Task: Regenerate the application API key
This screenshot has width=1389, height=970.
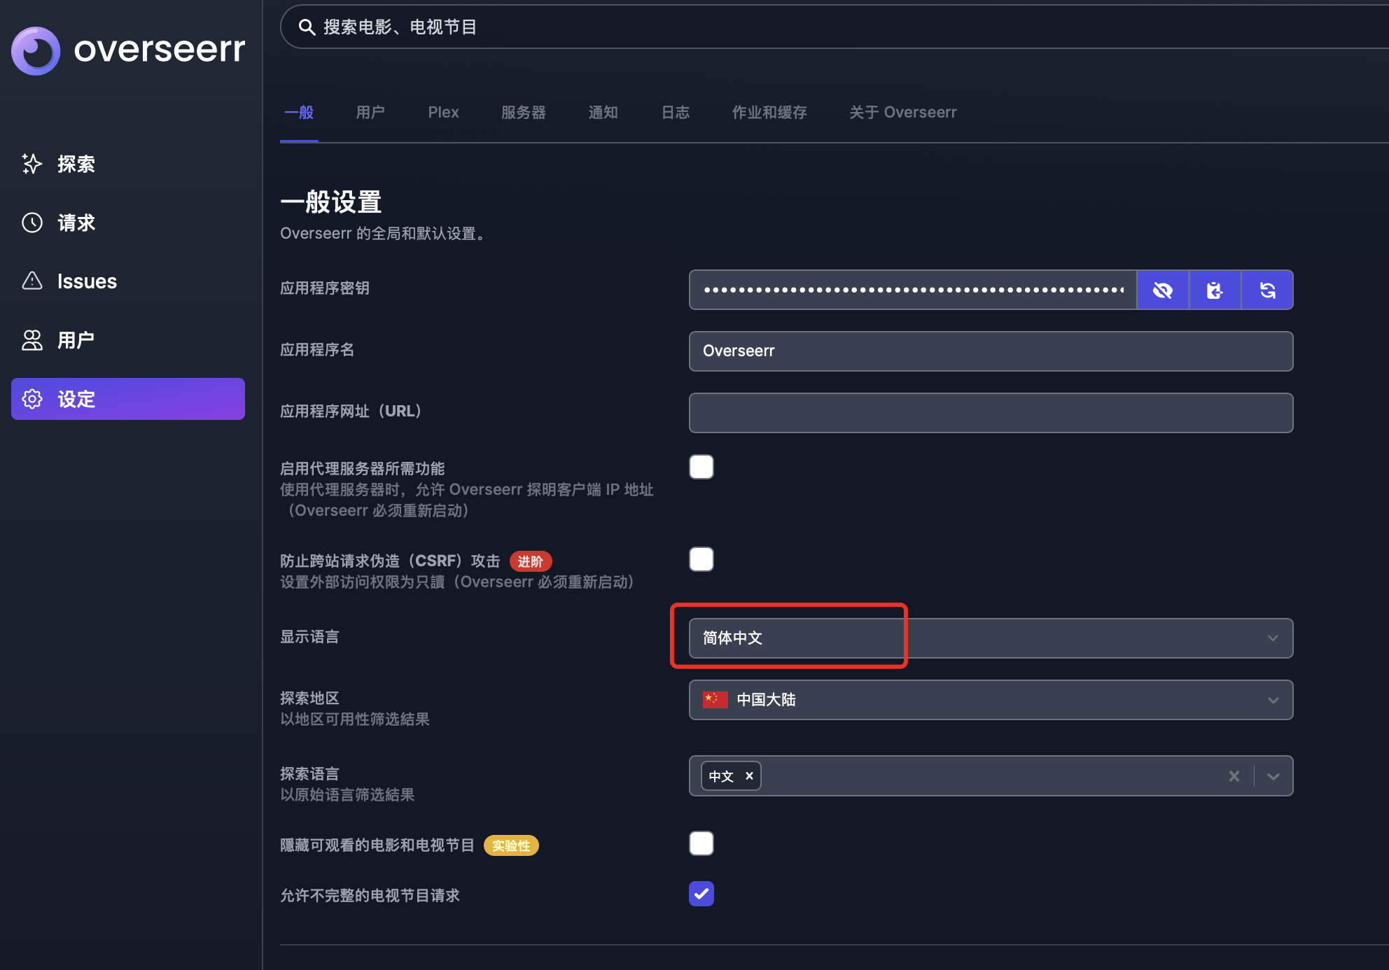Action: [1267, 290]
